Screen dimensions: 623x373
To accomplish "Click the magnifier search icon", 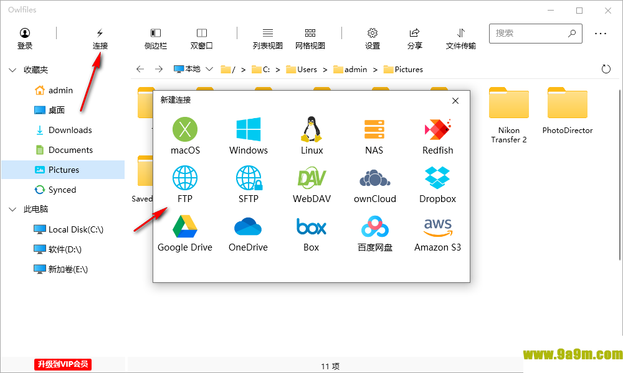I will click(572, 34).
